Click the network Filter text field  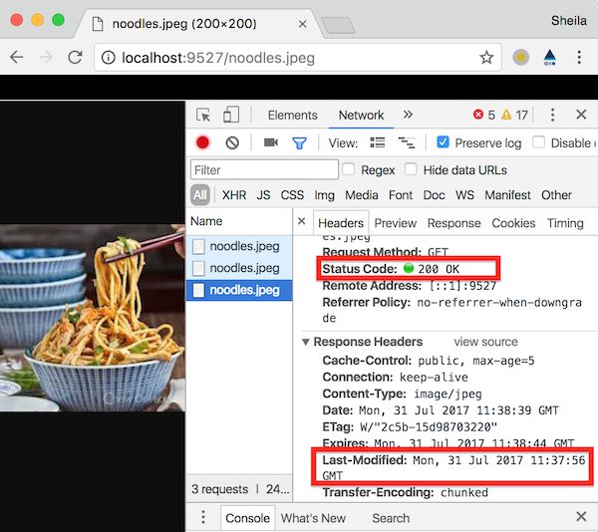264,169
